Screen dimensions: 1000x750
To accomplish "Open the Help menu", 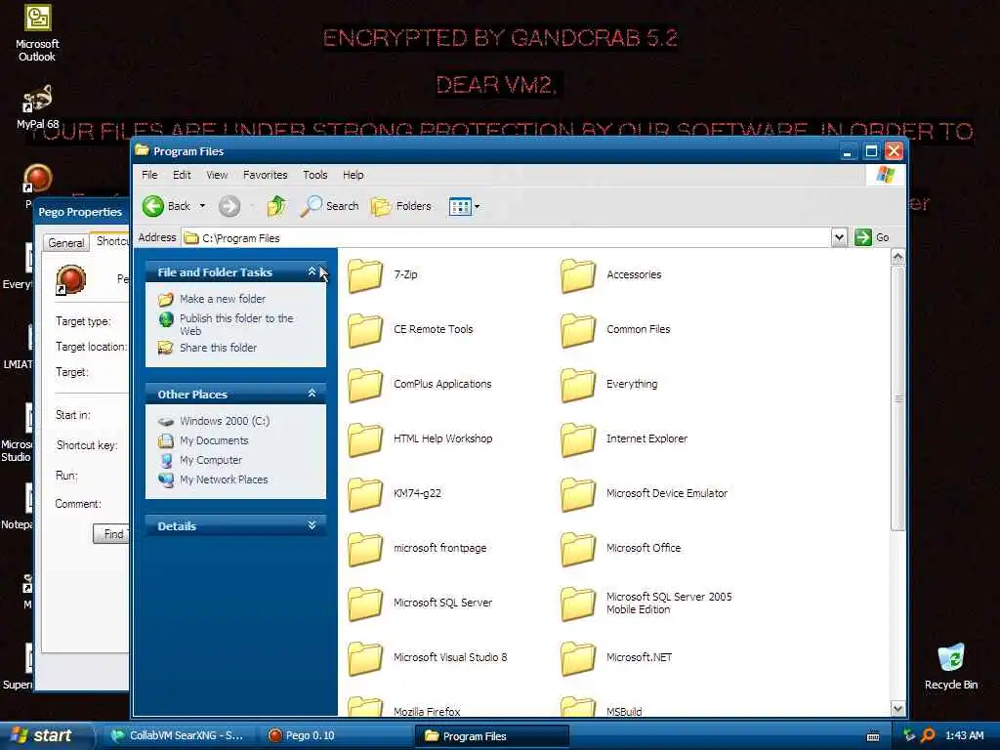I will [x=353, y=175].
